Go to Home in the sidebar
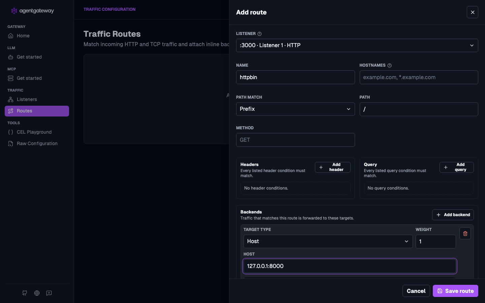Screen dimensions: 485x303 (37, 36)
